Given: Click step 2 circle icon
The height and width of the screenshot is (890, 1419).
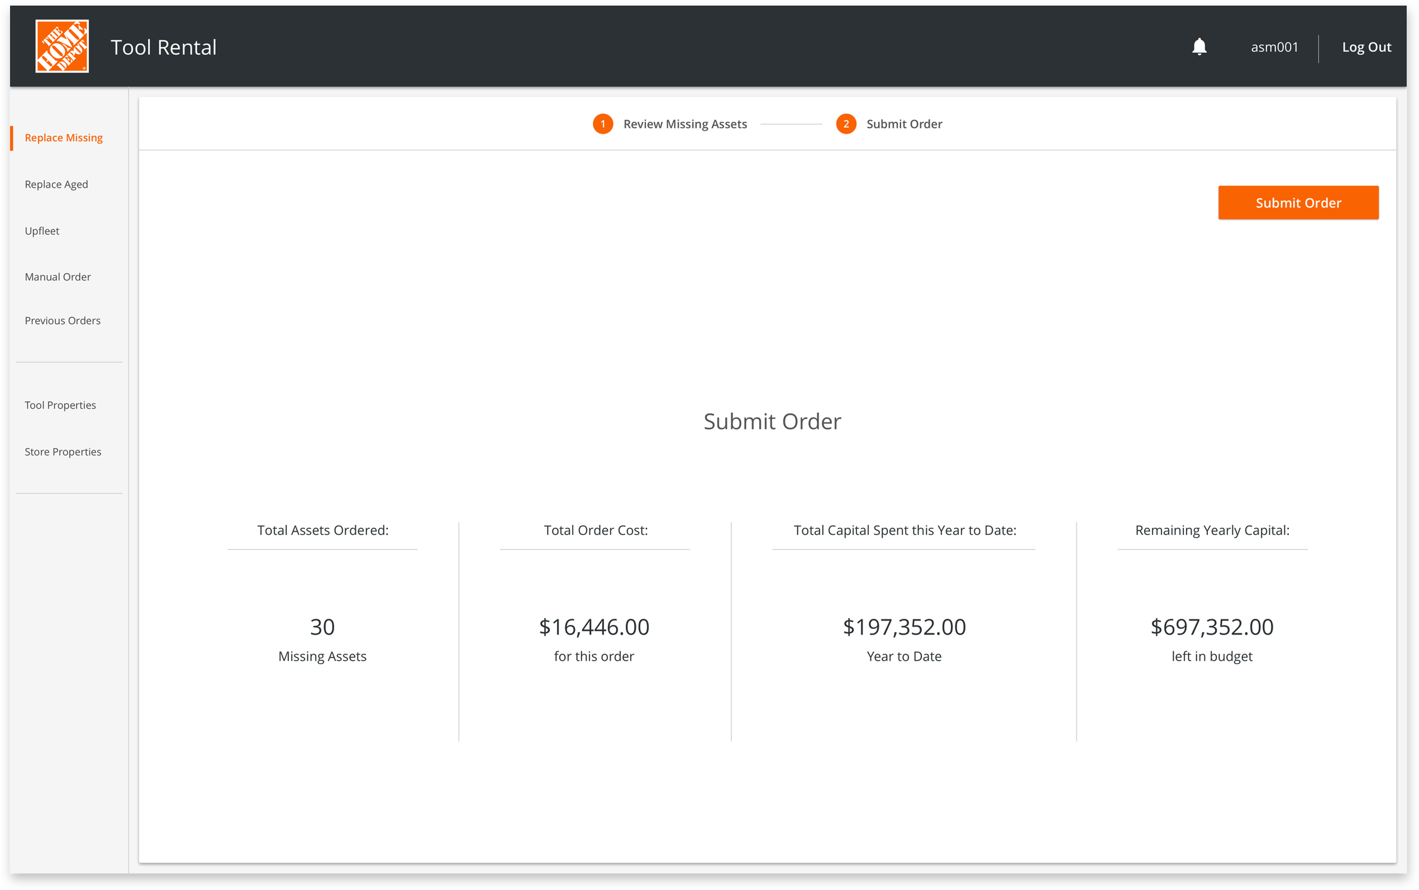Looking at the screenshot, I should (845, 123).
